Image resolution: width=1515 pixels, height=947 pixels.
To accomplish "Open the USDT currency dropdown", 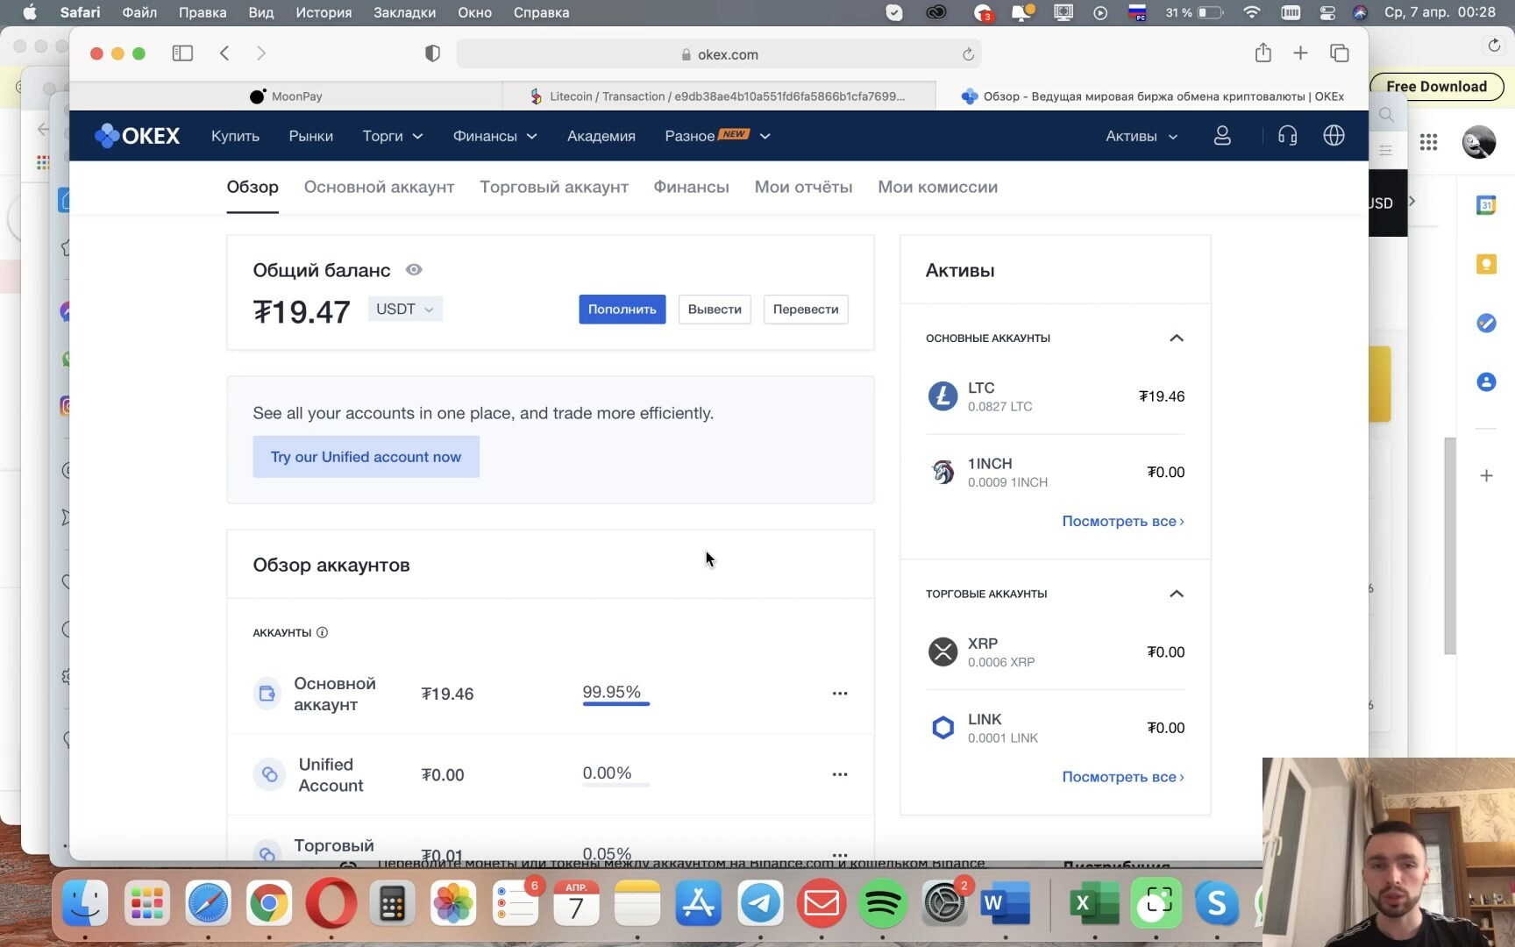I will click(405, 309).
